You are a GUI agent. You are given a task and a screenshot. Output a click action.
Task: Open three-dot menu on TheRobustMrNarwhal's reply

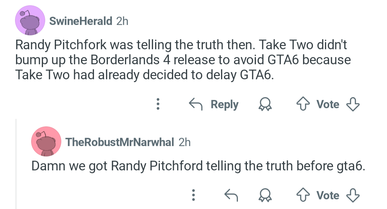click(193, 195)
